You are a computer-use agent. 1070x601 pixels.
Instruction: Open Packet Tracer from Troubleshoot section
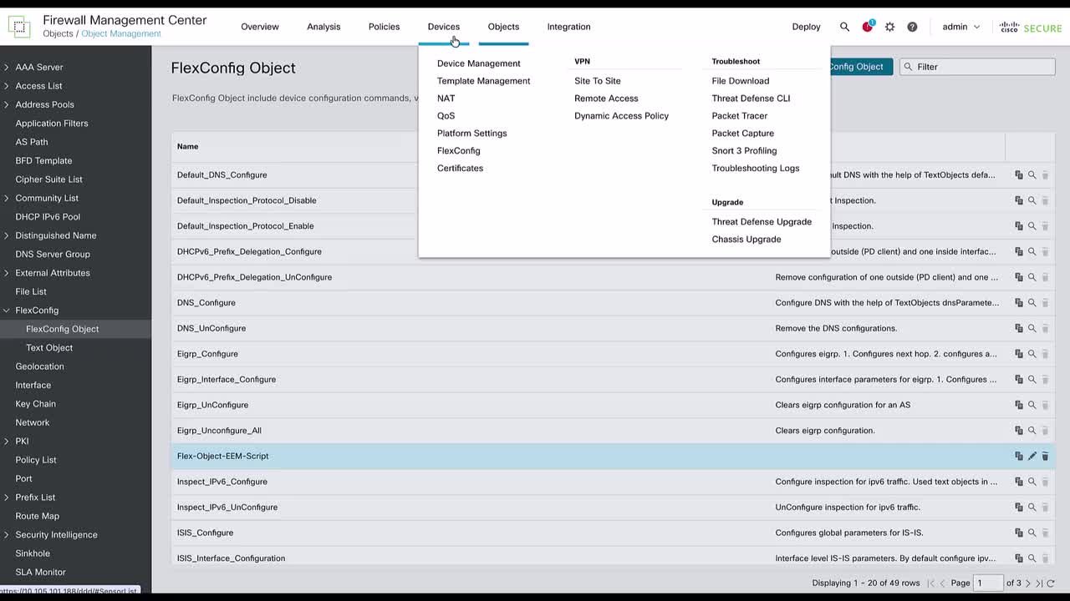pyautogui.click(x=739, y=116)
